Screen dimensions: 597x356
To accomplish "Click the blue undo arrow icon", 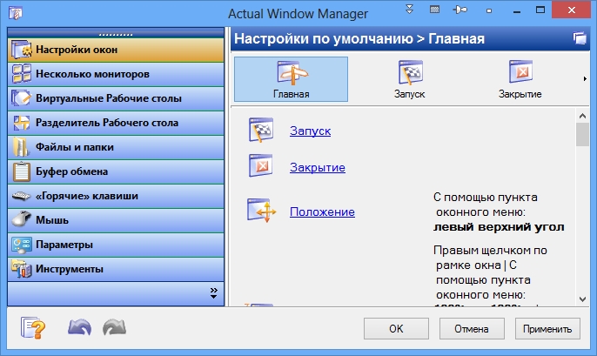I will pos(79,328).
